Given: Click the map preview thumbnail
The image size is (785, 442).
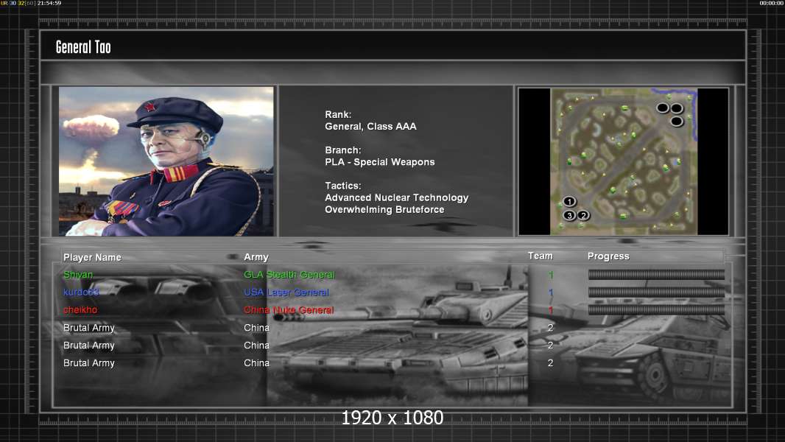Looking at the screenshot, I should click(x=623, y=161).
